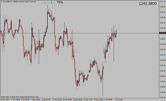
Task: Click the 19 Dec 00:00 time label
Action: click(78, 100)
